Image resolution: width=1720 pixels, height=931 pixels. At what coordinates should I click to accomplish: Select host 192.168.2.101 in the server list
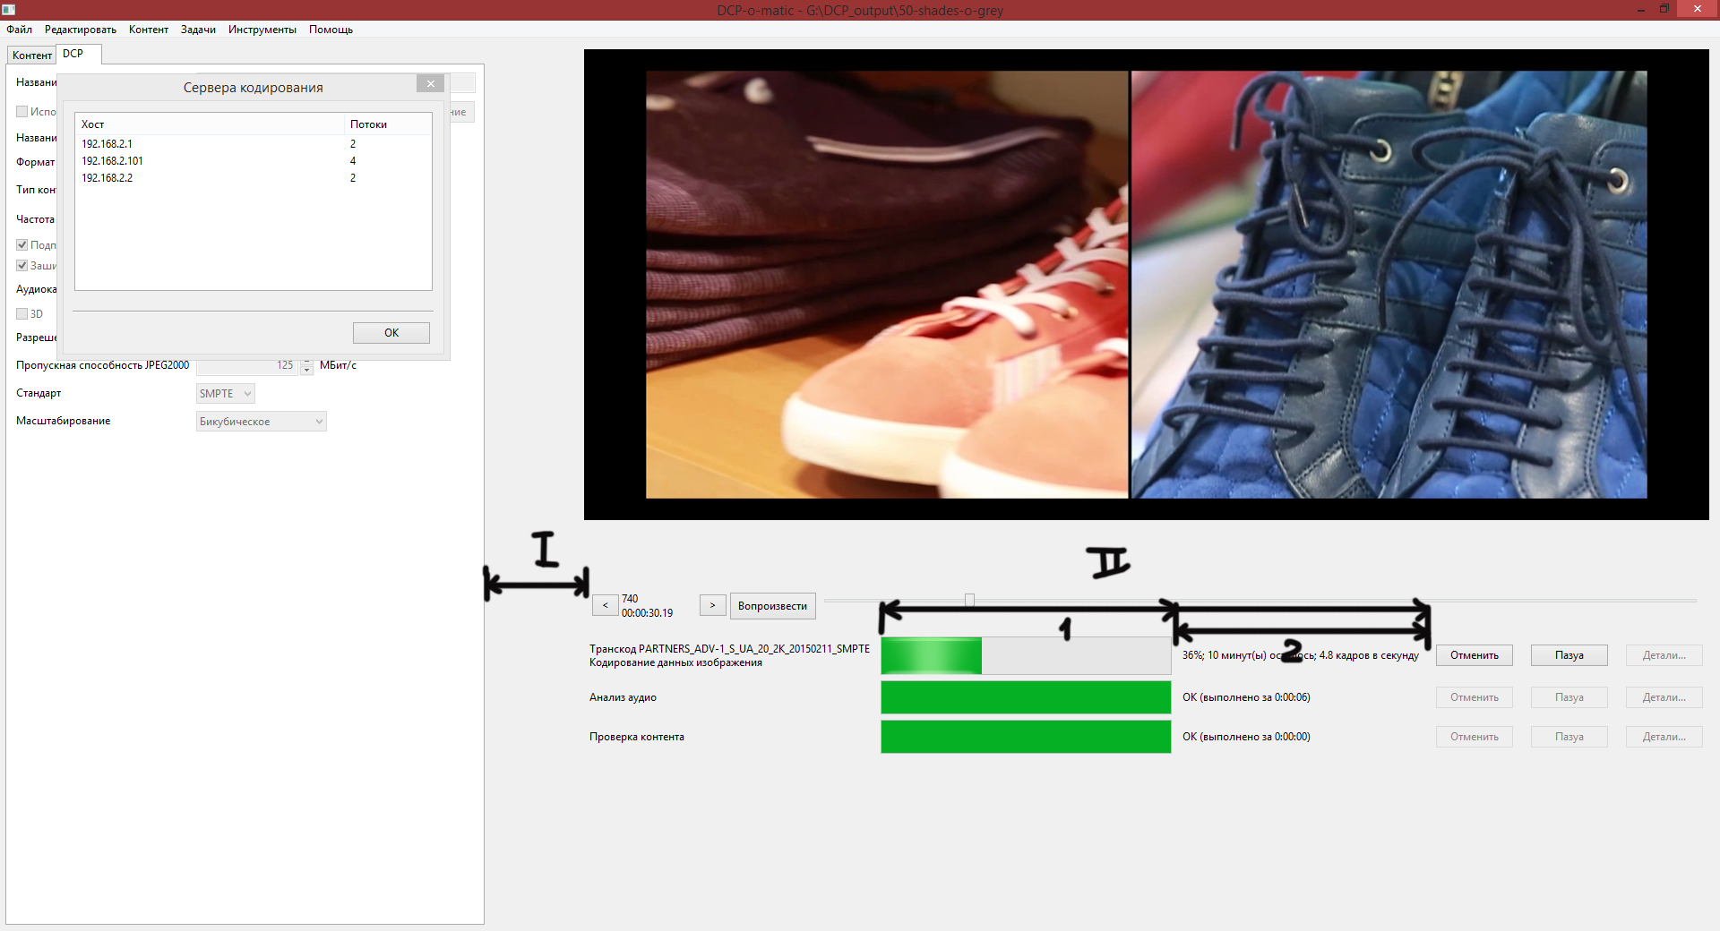point(113,161)
